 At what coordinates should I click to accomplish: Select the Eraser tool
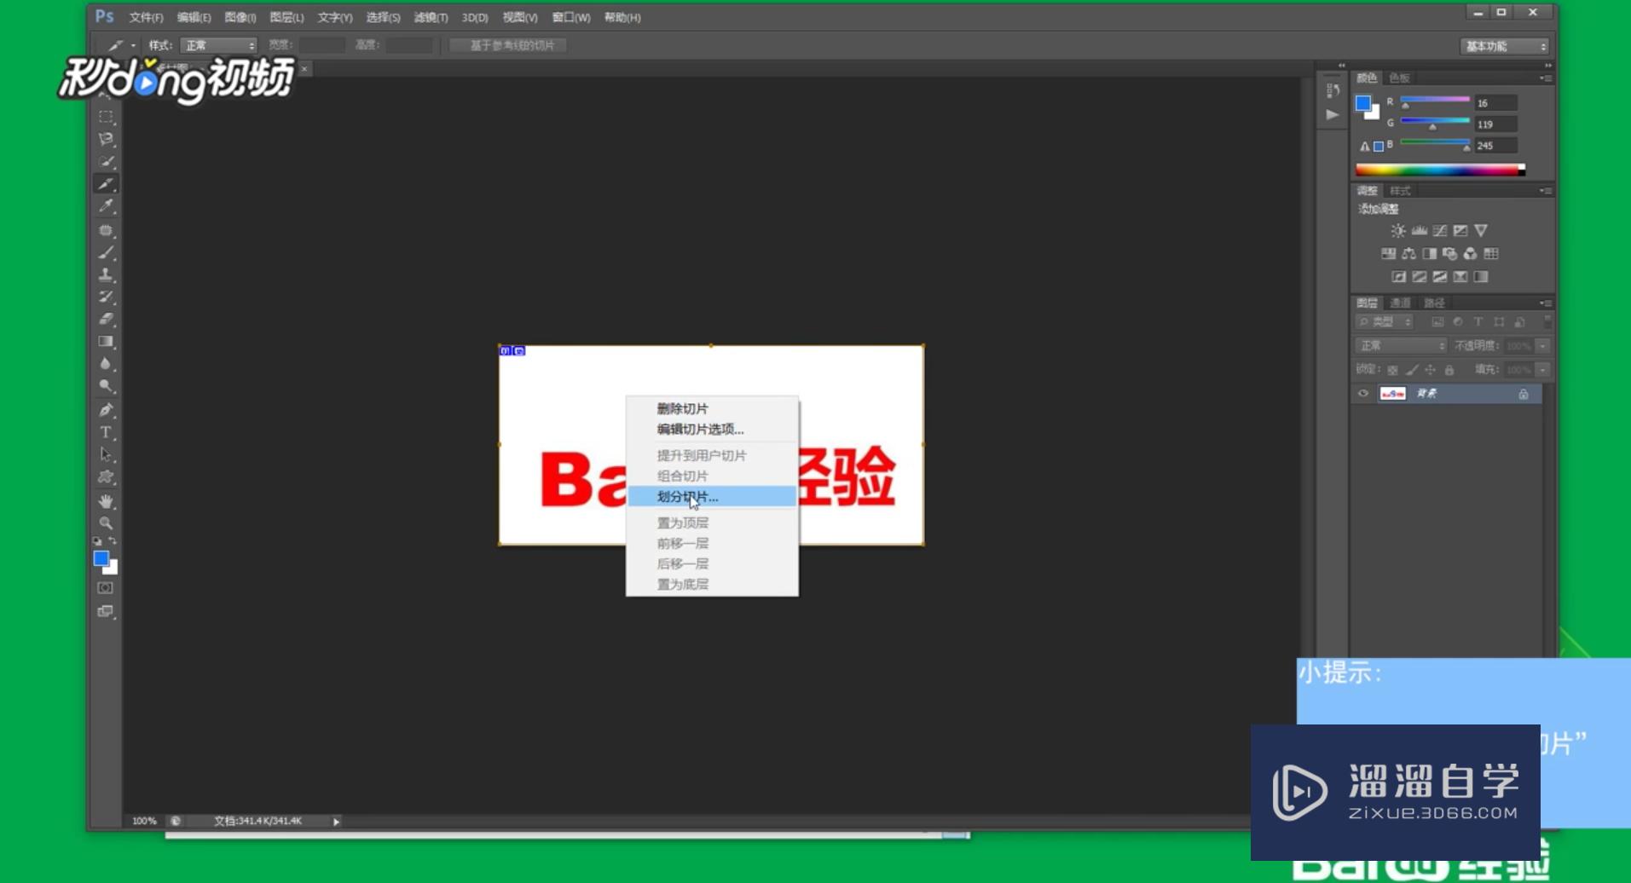(x=106, y=319)
